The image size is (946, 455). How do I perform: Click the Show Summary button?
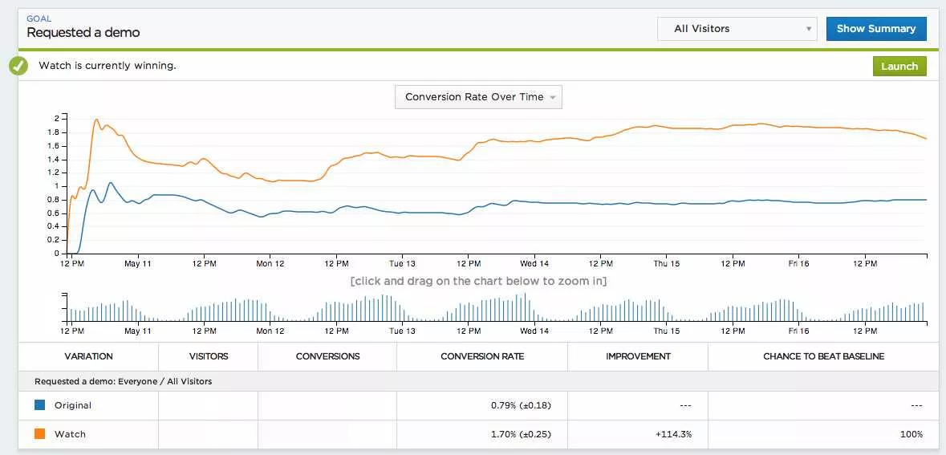875,29
